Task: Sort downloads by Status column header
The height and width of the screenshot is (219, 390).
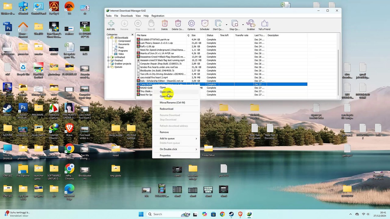Action: (212, 35)
